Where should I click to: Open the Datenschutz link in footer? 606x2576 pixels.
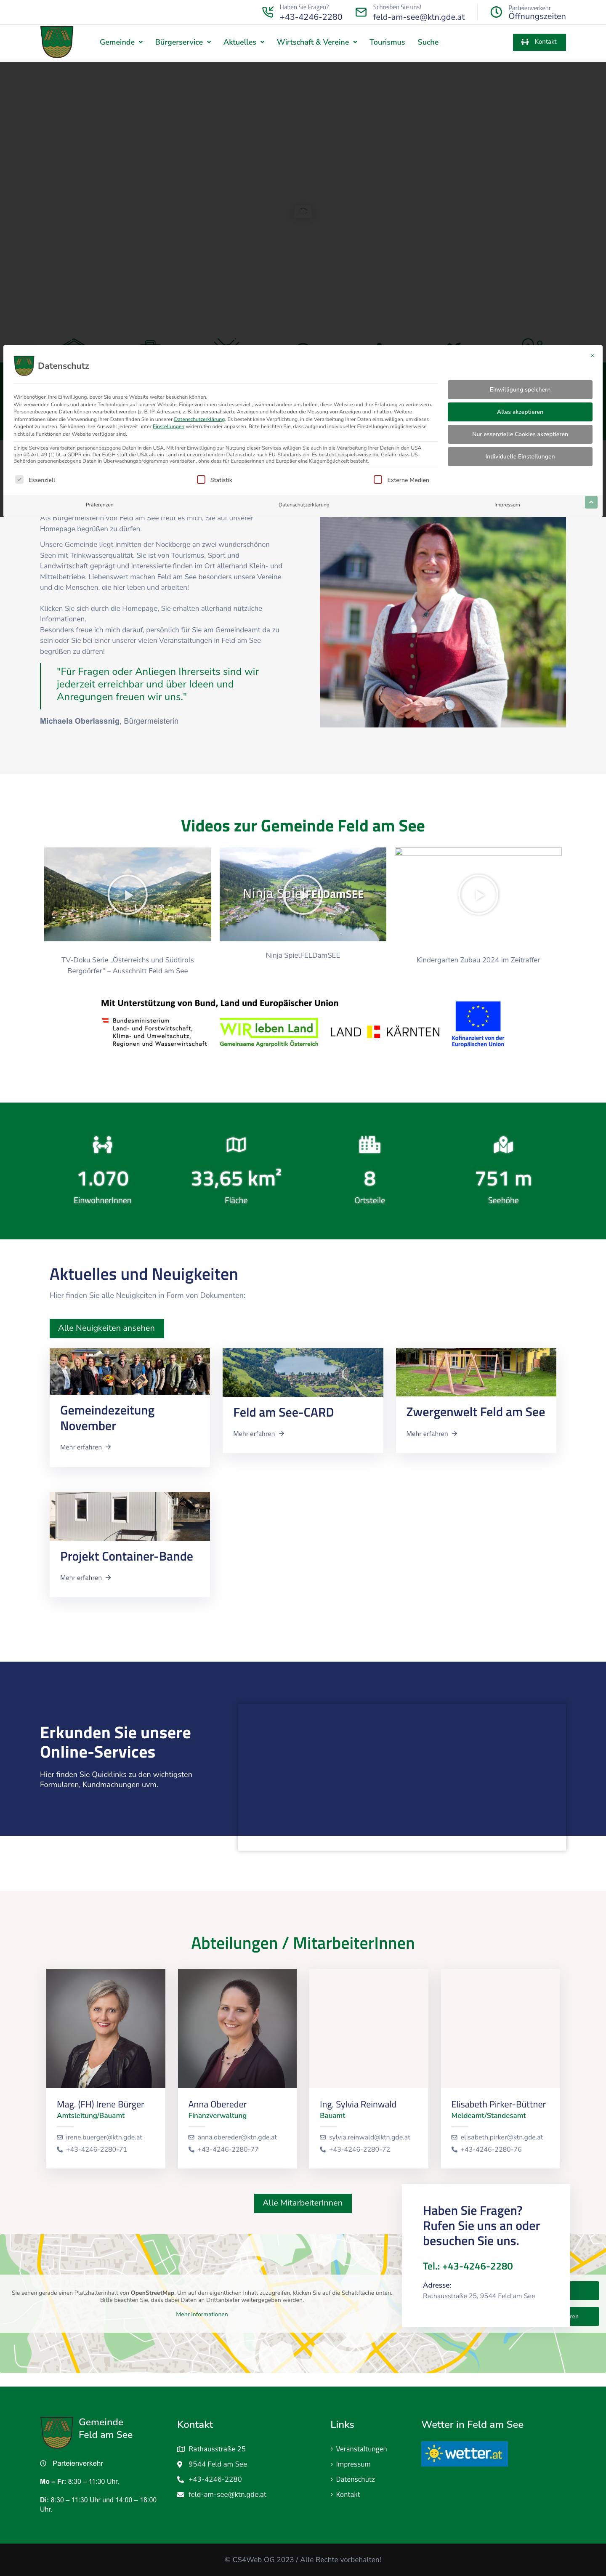pos(355,2479)
